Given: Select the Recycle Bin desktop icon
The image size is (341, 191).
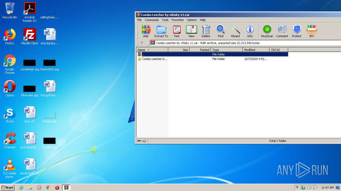Looking at the screenshot, I should pos(10,11).
